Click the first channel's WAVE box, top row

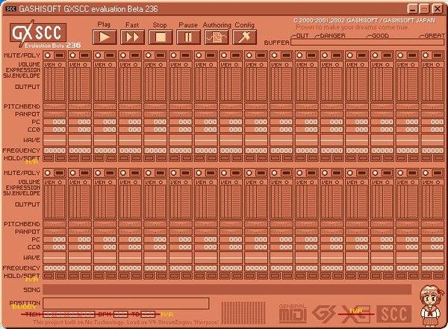pos(55,139)
